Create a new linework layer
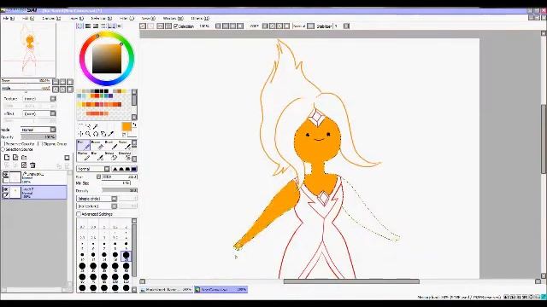 pyautogui.click(x=15, y=157)
